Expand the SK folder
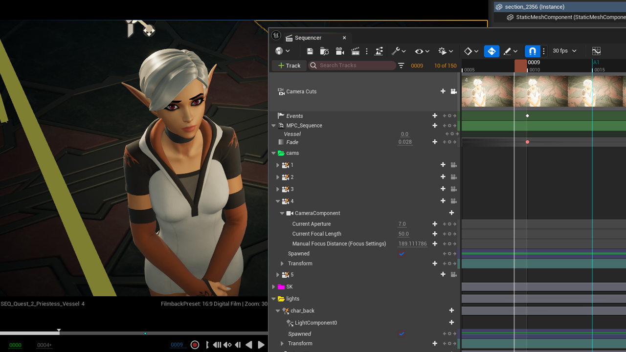626x352 pixels. (x=274, y=287)
